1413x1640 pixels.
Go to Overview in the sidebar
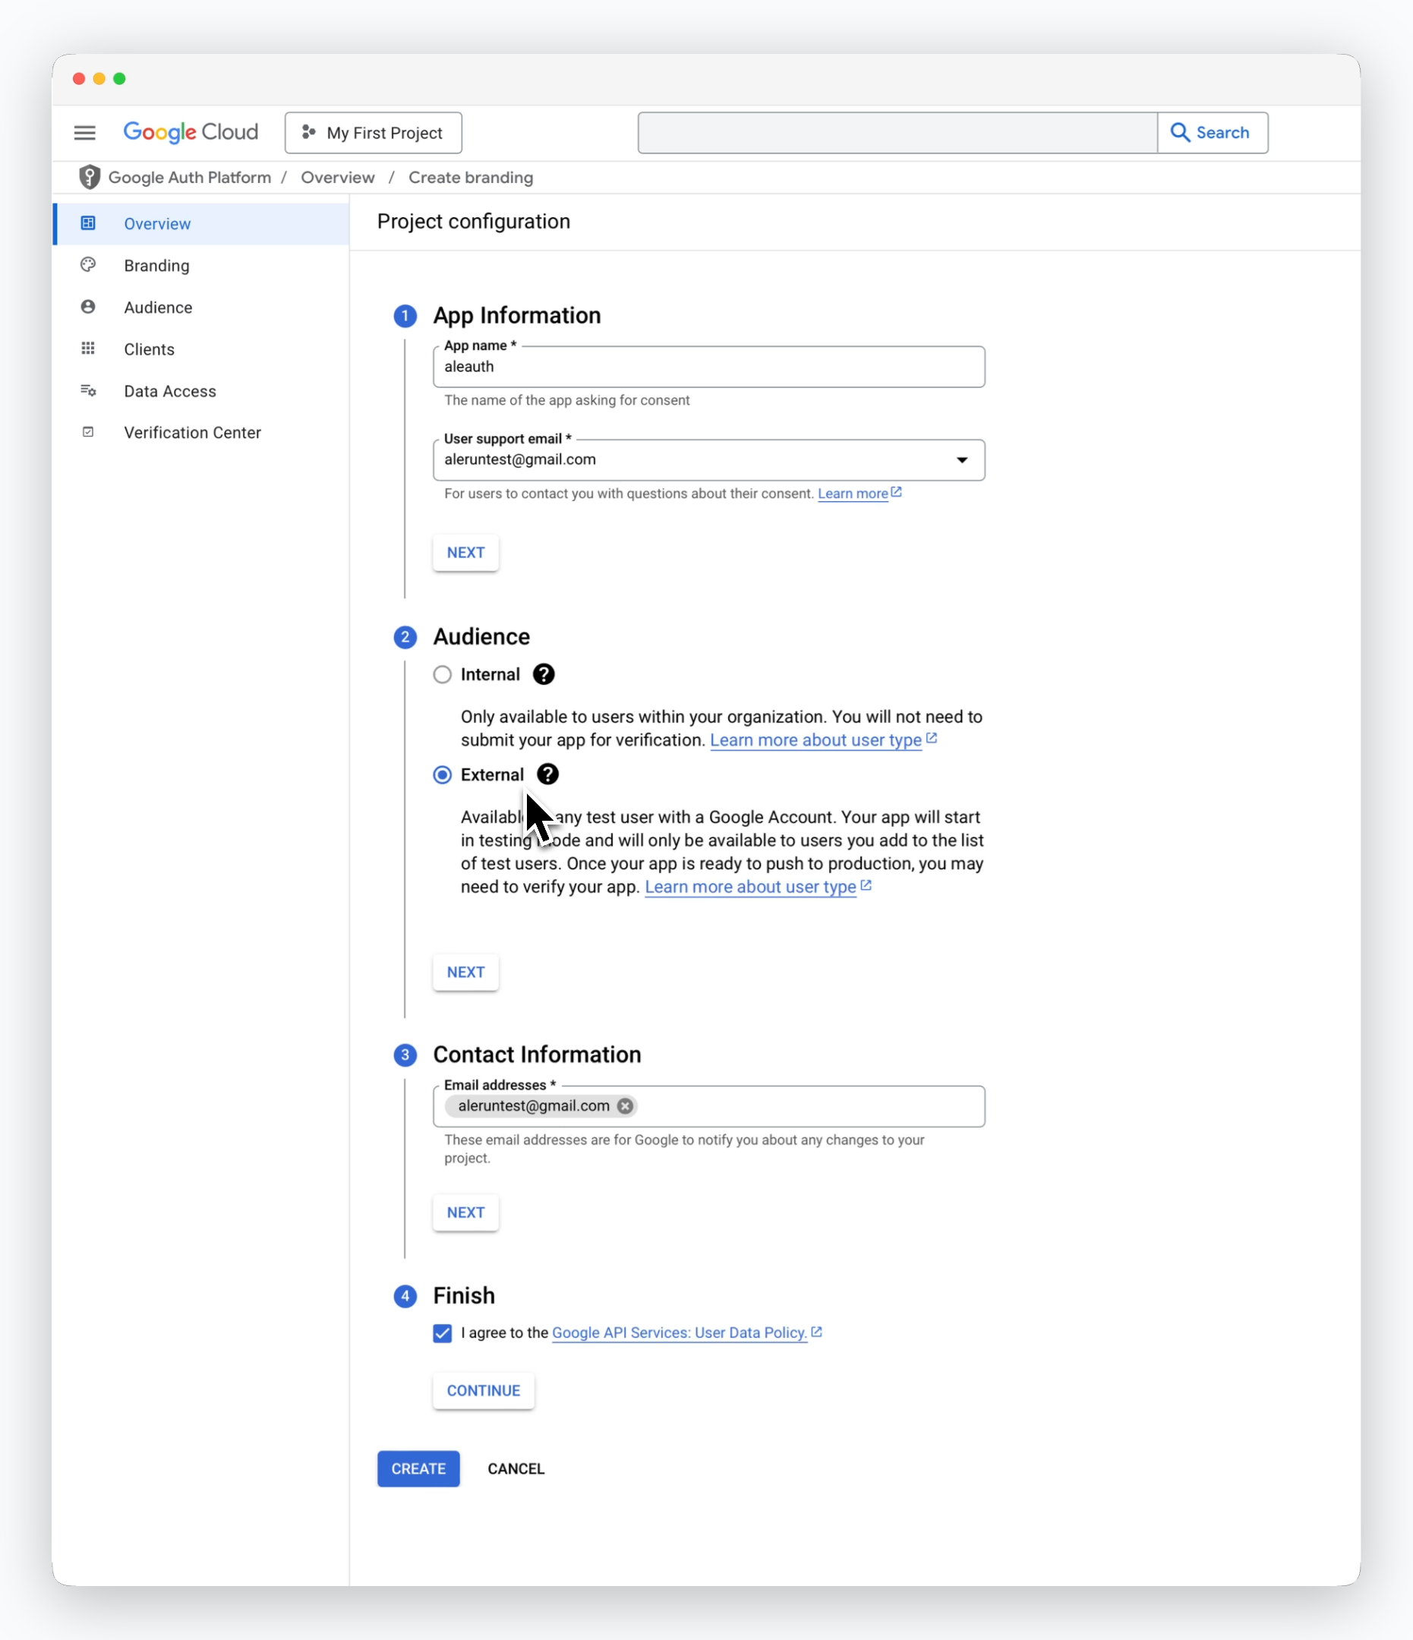(202, 224)
